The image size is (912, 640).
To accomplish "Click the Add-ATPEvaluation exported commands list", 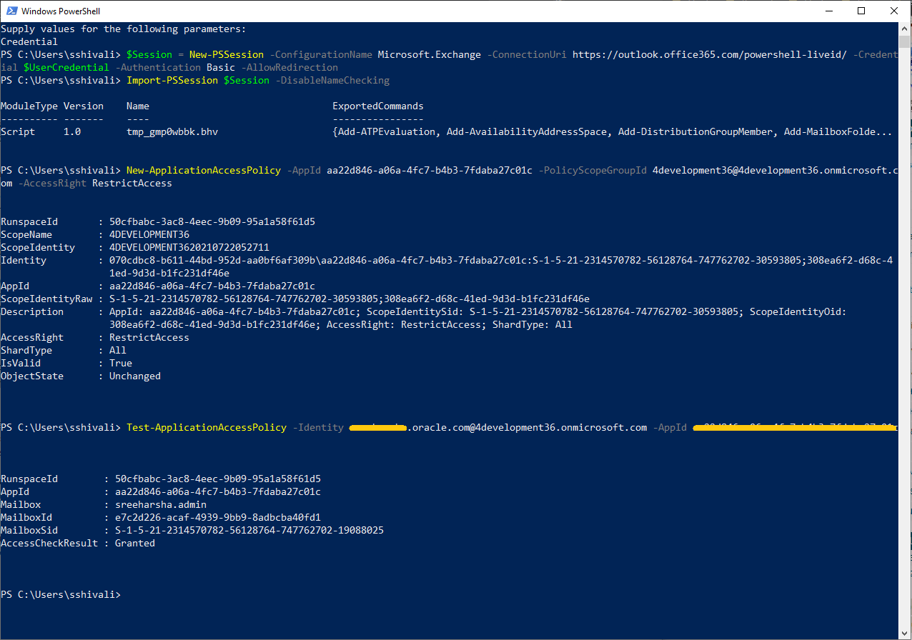I will 613,132.
